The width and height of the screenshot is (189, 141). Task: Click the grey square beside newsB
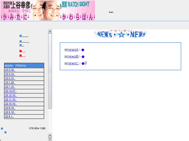(66, 57)
